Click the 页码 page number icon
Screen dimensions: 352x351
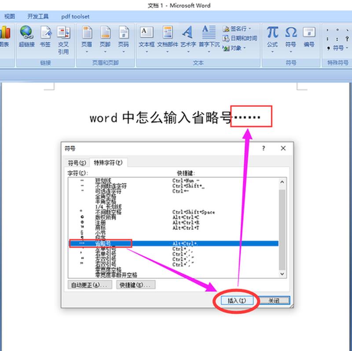124,32
